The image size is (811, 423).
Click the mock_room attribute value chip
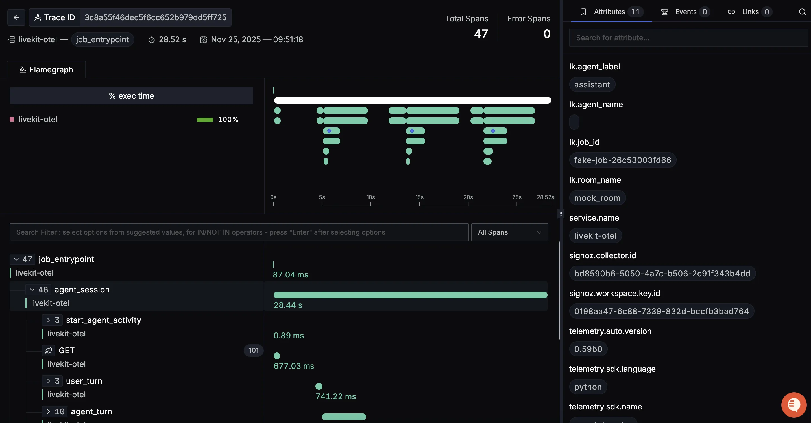point(597,198)
